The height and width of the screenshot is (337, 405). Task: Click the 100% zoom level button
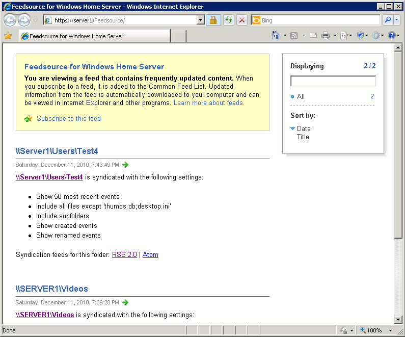(371, 330)
